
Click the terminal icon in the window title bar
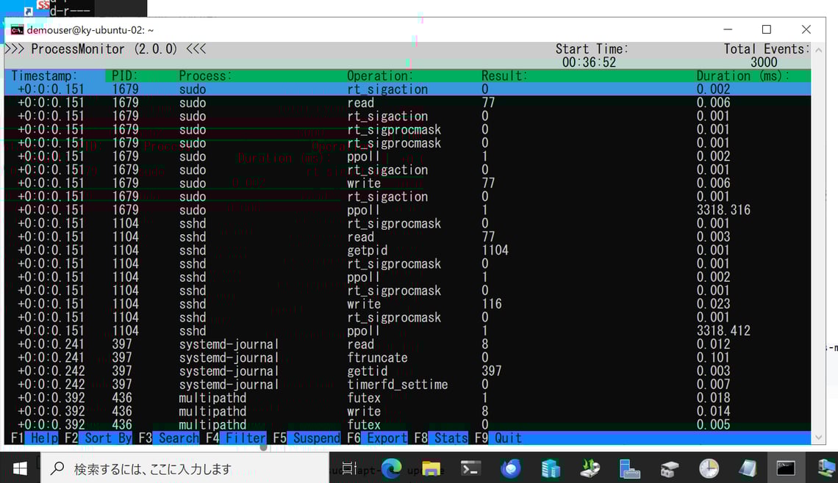pos(16,29)
